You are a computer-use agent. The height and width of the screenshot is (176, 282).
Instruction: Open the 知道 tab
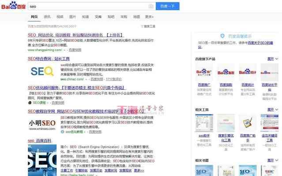click(x=86, y=17)
